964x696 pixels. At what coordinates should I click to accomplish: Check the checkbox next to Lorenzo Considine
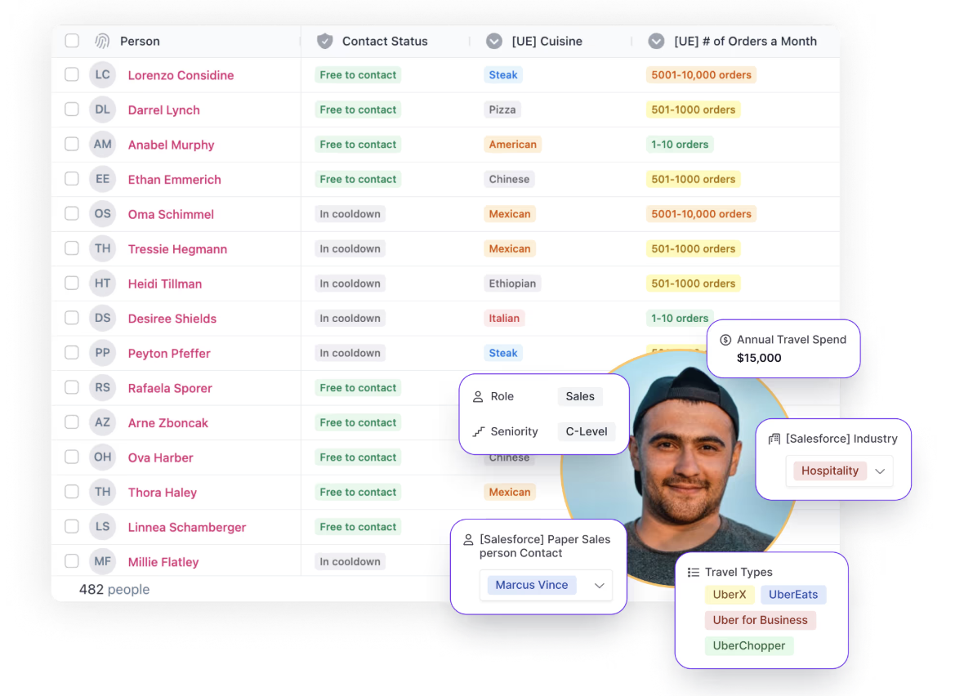[71, 74]
